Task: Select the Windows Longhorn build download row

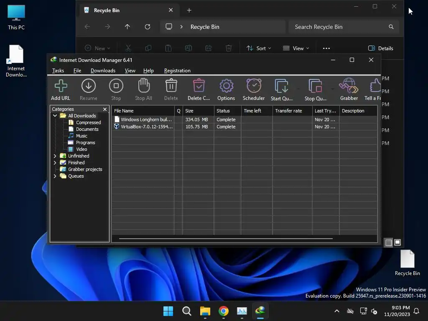Action: pyautogui.click(x=244, y=120)
